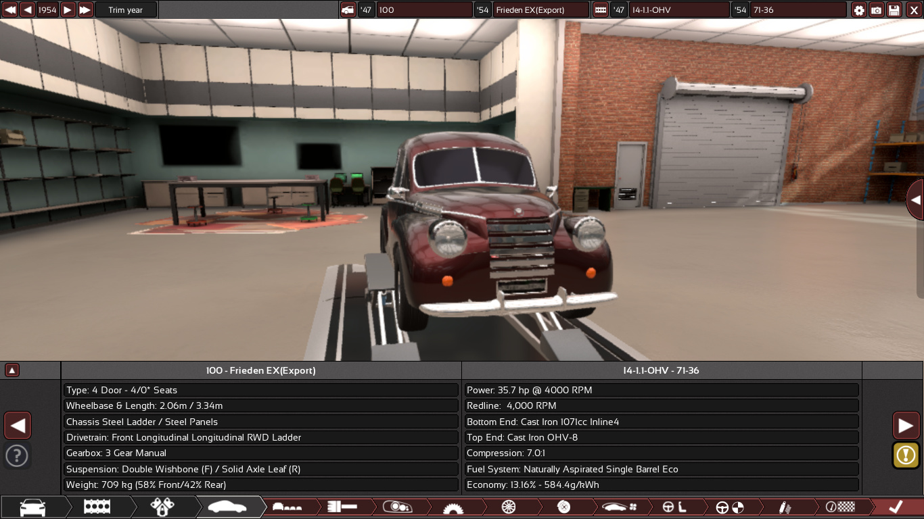Screen dimensions: 924x519
Task: Open the suspension spring tab
Action: (x=785, y=507)
